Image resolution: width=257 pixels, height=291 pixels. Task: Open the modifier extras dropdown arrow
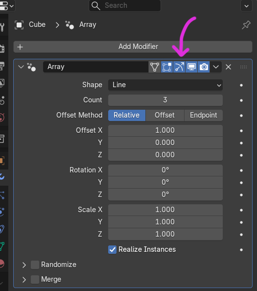point(216,67)
